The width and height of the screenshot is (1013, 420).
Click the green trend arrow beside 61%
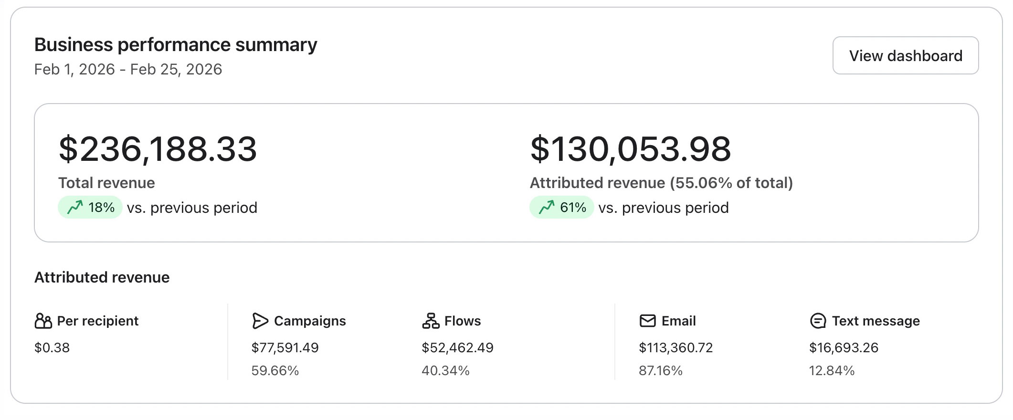[x=546, y=207]
